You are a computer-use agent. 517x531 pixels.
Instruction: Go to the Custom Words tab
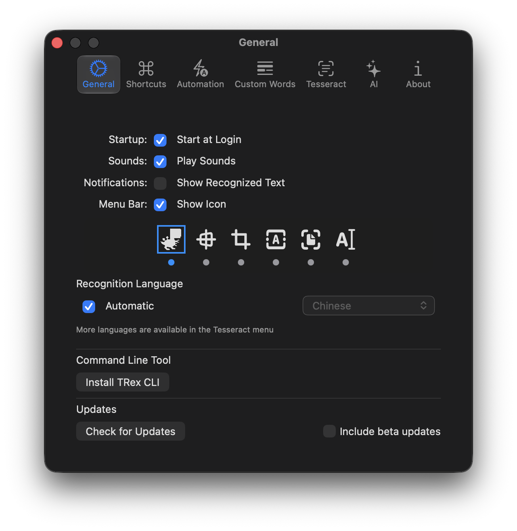pyautogui.click(x=265, y=74)
